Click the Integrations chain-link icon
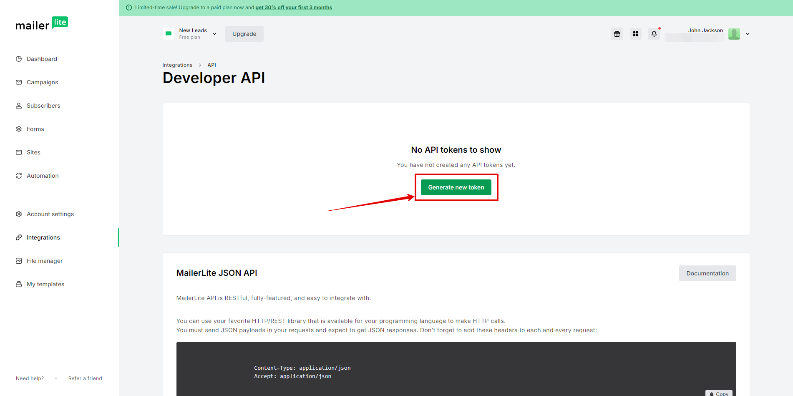The image size is (793, 396). click(19, 237)
